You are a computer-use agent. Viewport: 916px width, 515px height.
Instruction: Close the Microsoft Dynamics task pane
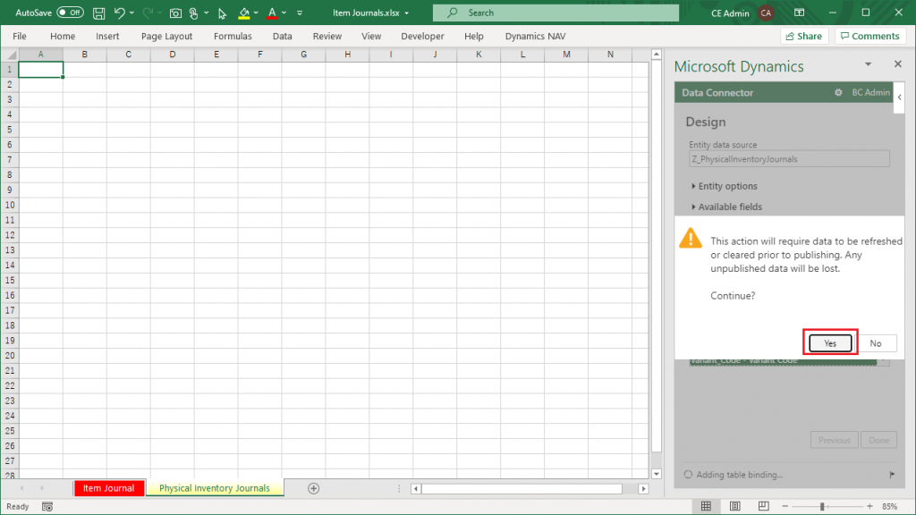898,64
